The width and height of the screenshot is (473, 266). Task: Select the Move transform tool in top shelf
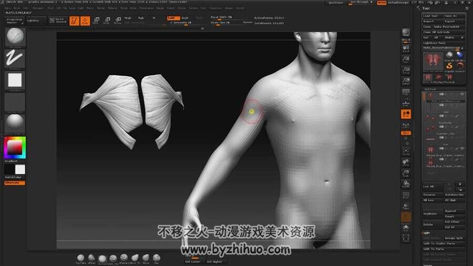[96, 21]
